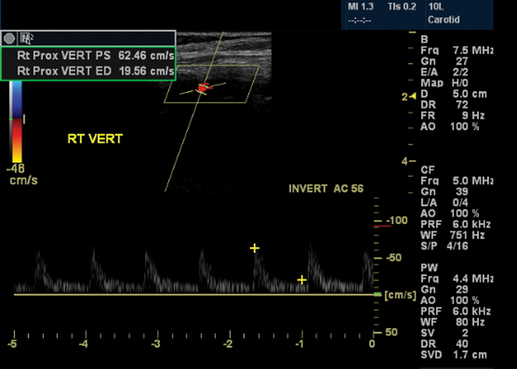Click the PW PRF 6.0 kHz parameter
The height and width of the screenshot is (369, 517).
pyautogui.click(x=456, y=312)
